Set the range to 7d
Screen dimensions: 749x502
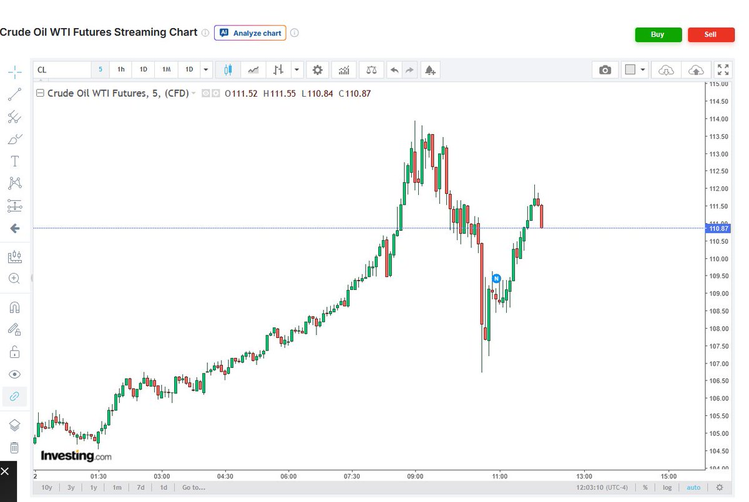tap(140, 488)
